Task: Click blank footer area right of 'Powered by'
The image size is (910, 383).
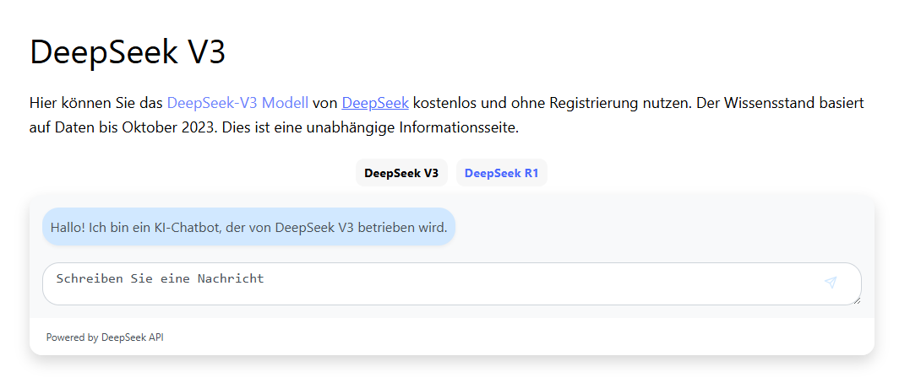Action: coord(507,337)
